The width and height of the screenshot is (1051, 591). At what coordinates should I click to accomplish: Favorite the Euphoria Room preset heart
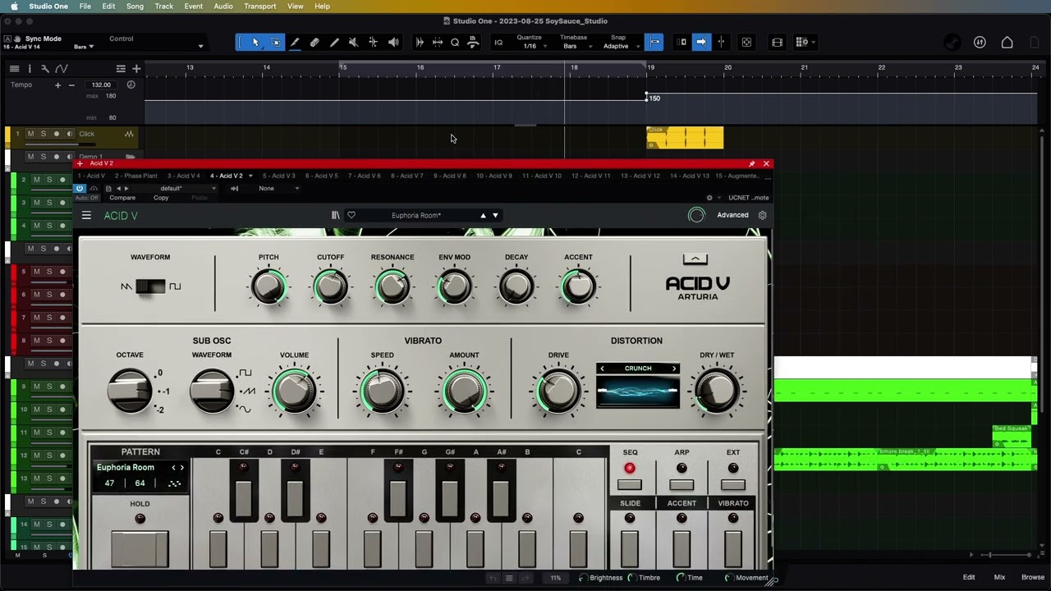pos(351,215)
